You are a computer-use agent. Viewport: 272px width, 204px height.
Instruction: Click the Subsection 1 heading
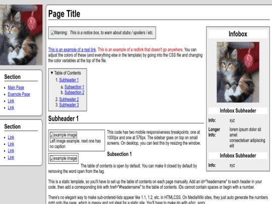coord(119,154)
